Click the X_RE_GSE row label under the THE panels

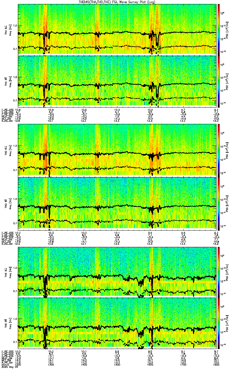pyautogui.click(x=7, y=351)
